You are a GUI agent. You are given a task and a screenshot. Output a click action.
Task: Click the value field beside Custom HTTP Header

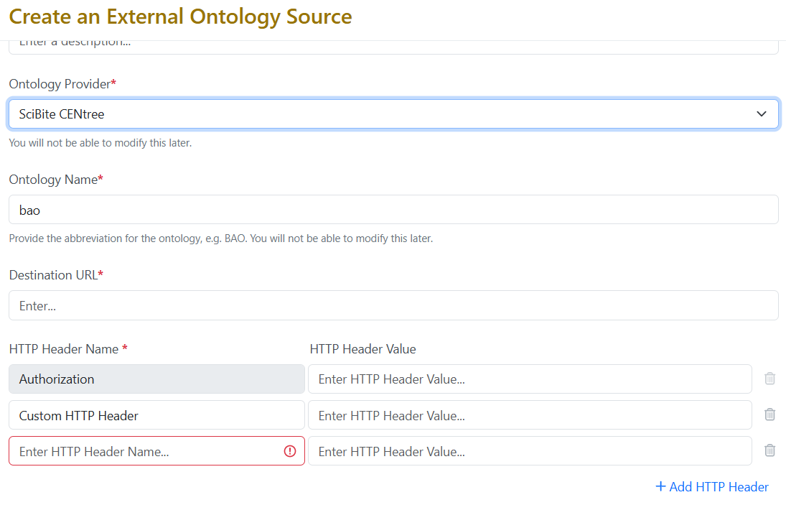click(530, 414)
